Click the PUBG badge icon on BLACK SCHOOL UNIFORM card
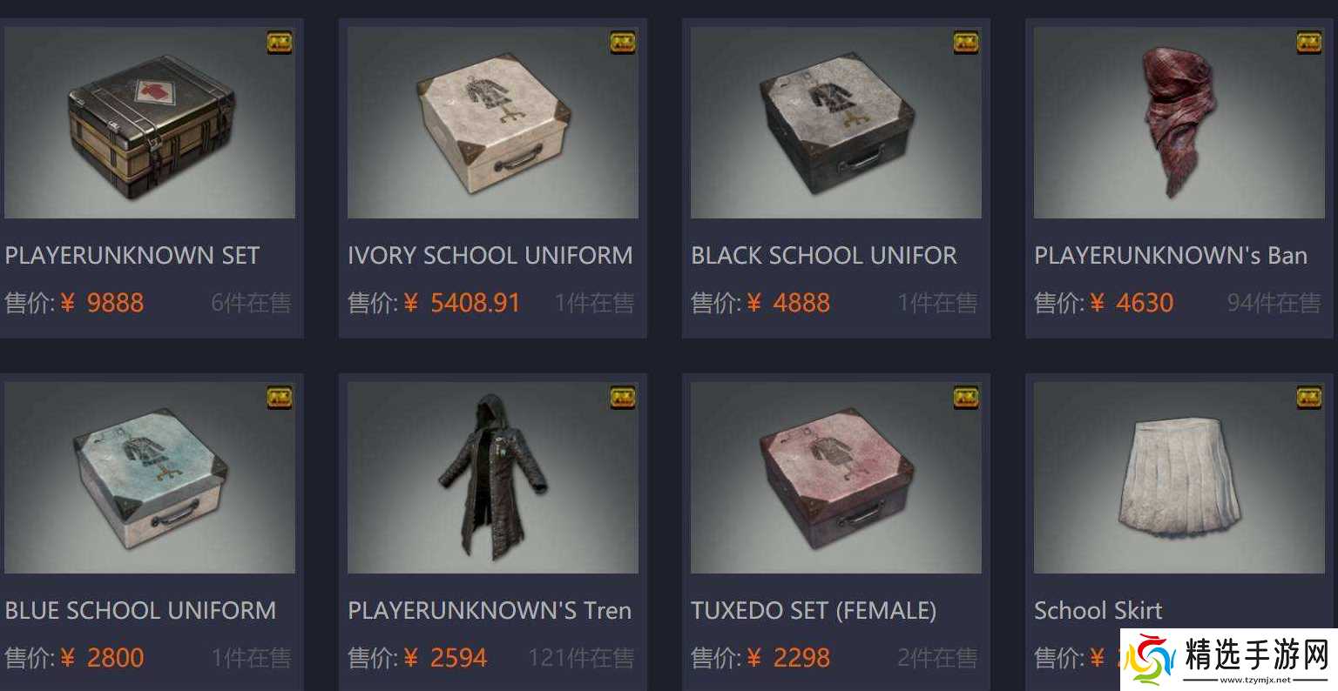The image size is (1338, 691). (965, 42)
